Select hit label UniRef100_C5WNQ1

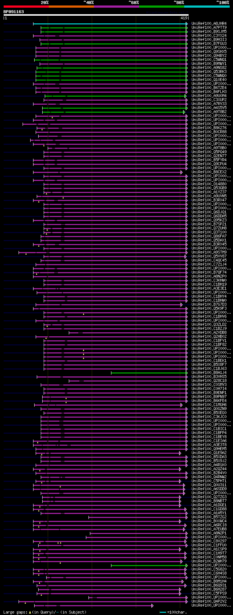(x=209, y=60)
